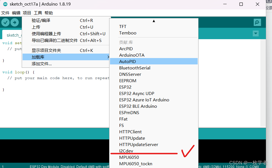
Task: Choose the MPU6050 library
Action: coord(154,157)
